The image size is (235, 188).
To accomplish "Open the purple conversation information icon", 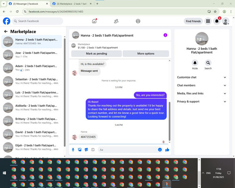I will point(165,35).
